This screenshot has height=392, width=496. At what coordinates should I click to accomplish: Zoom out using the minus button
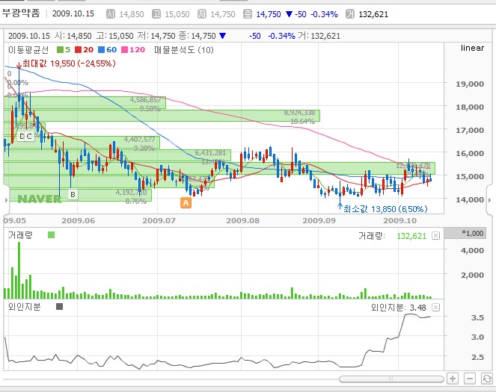(470, 379)
